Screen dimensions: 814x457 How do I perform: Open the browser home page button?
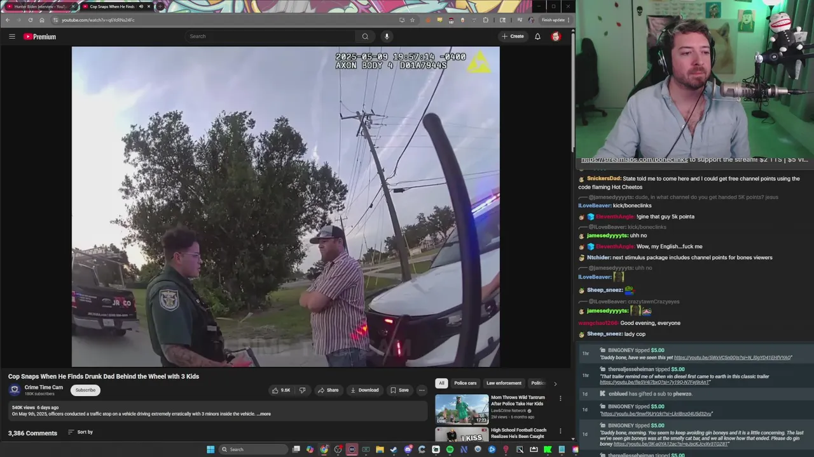(x=41, y=20)
